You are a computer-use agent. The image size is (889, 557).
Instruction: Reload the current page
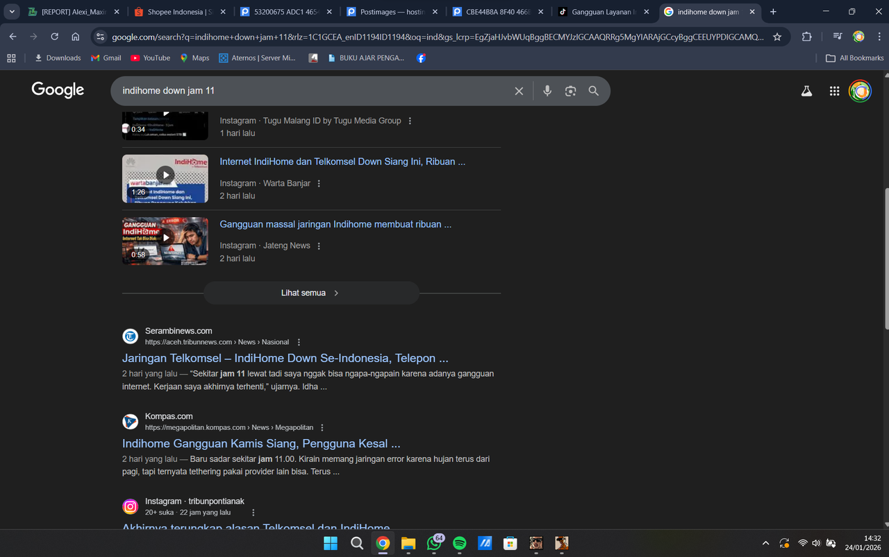(54, 37)
